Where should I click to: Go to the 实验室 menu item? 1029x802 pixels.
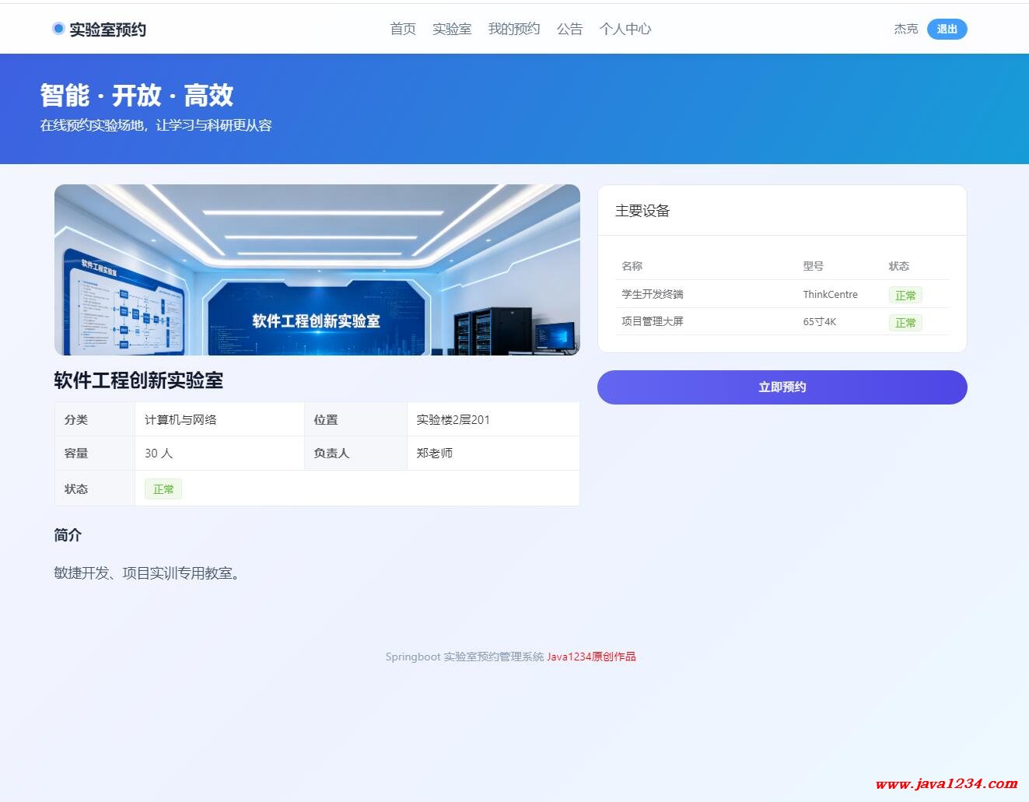(452, 29)
